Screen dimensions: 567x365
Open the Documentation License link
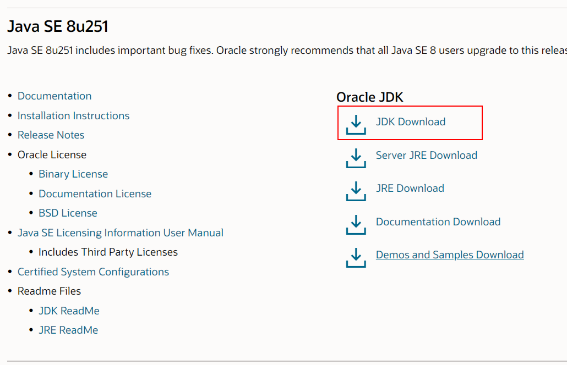(x=95, y=194)
